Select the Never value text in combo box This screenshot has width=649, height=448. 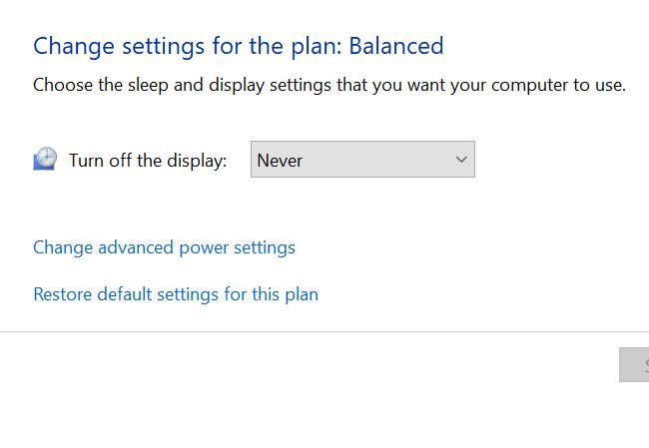click(x=280, y=161)
